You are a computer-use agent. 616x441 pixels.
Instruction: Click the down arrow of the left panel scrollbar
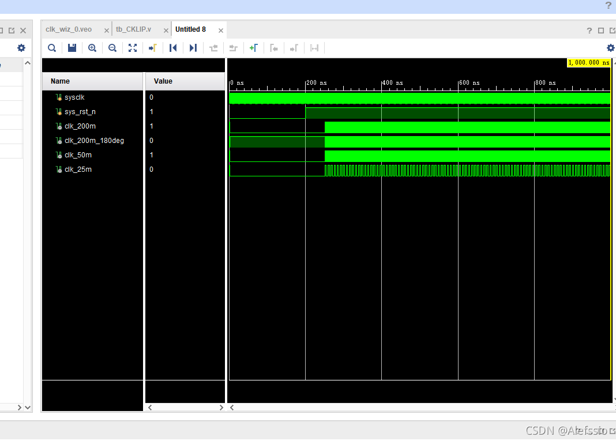click(28, 408)
